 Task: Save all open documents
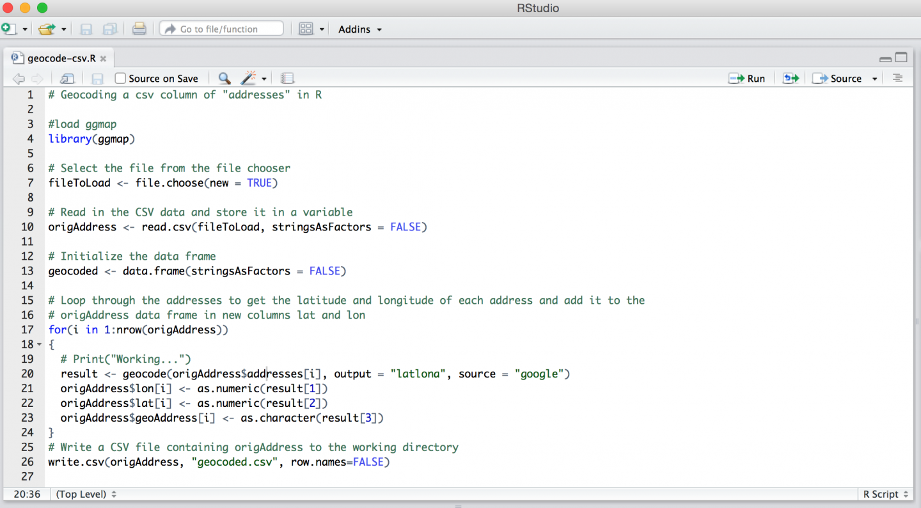point(109,28)
